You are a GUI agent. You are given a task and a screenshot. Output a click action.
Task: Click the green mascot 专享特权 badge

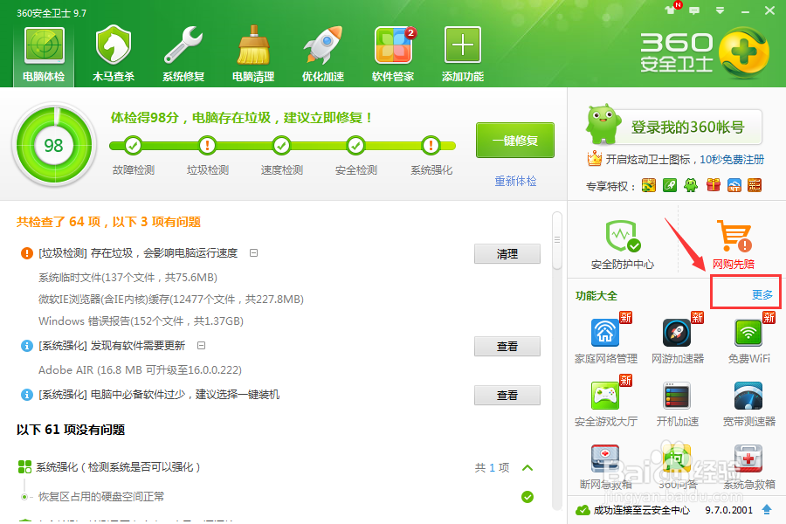[x=691, y=185]
